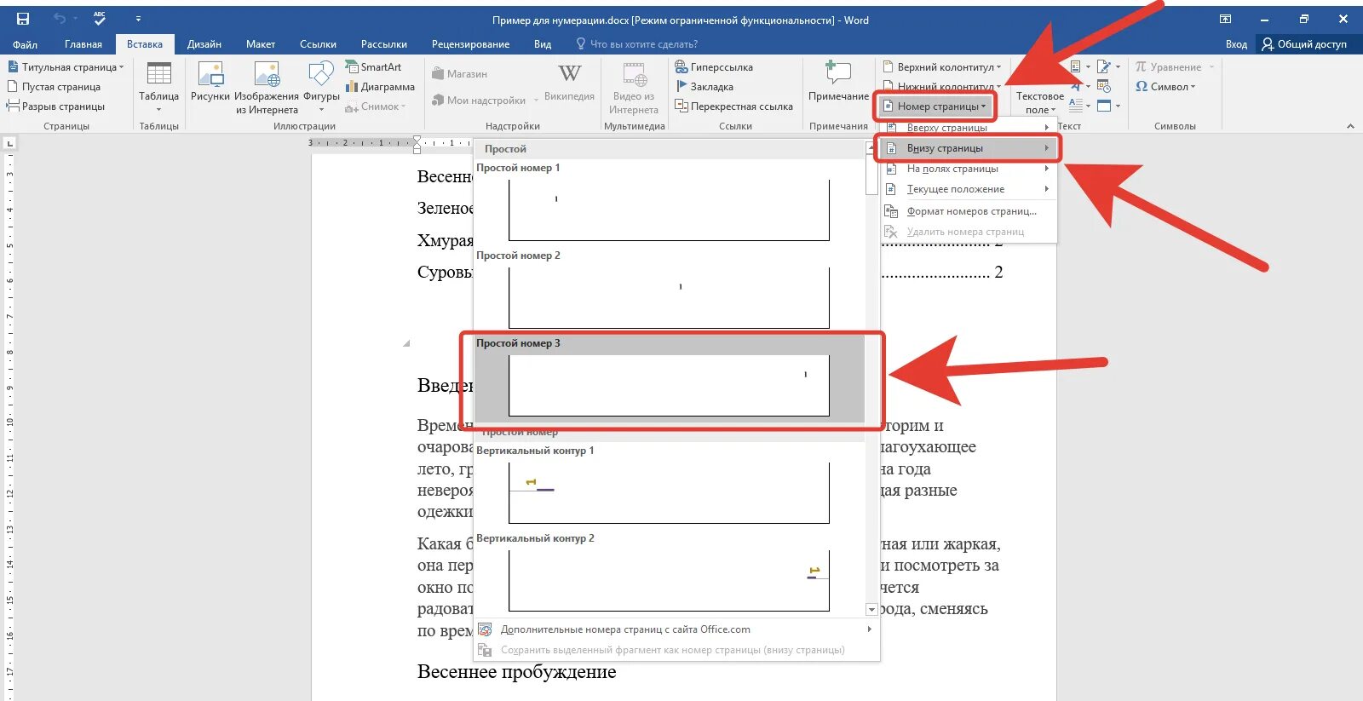Open the Мои надстройки add-ins dropdown
This screenshot has width=1363, height=701.
coord(486,101)
